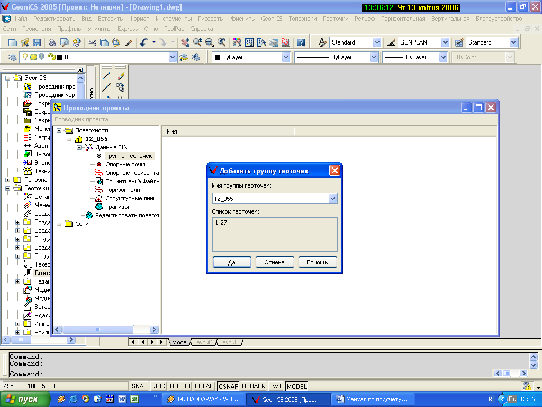This screenshot has height=407, width=542.
Task: Click the Copy icon
Action: pos(104,42)
